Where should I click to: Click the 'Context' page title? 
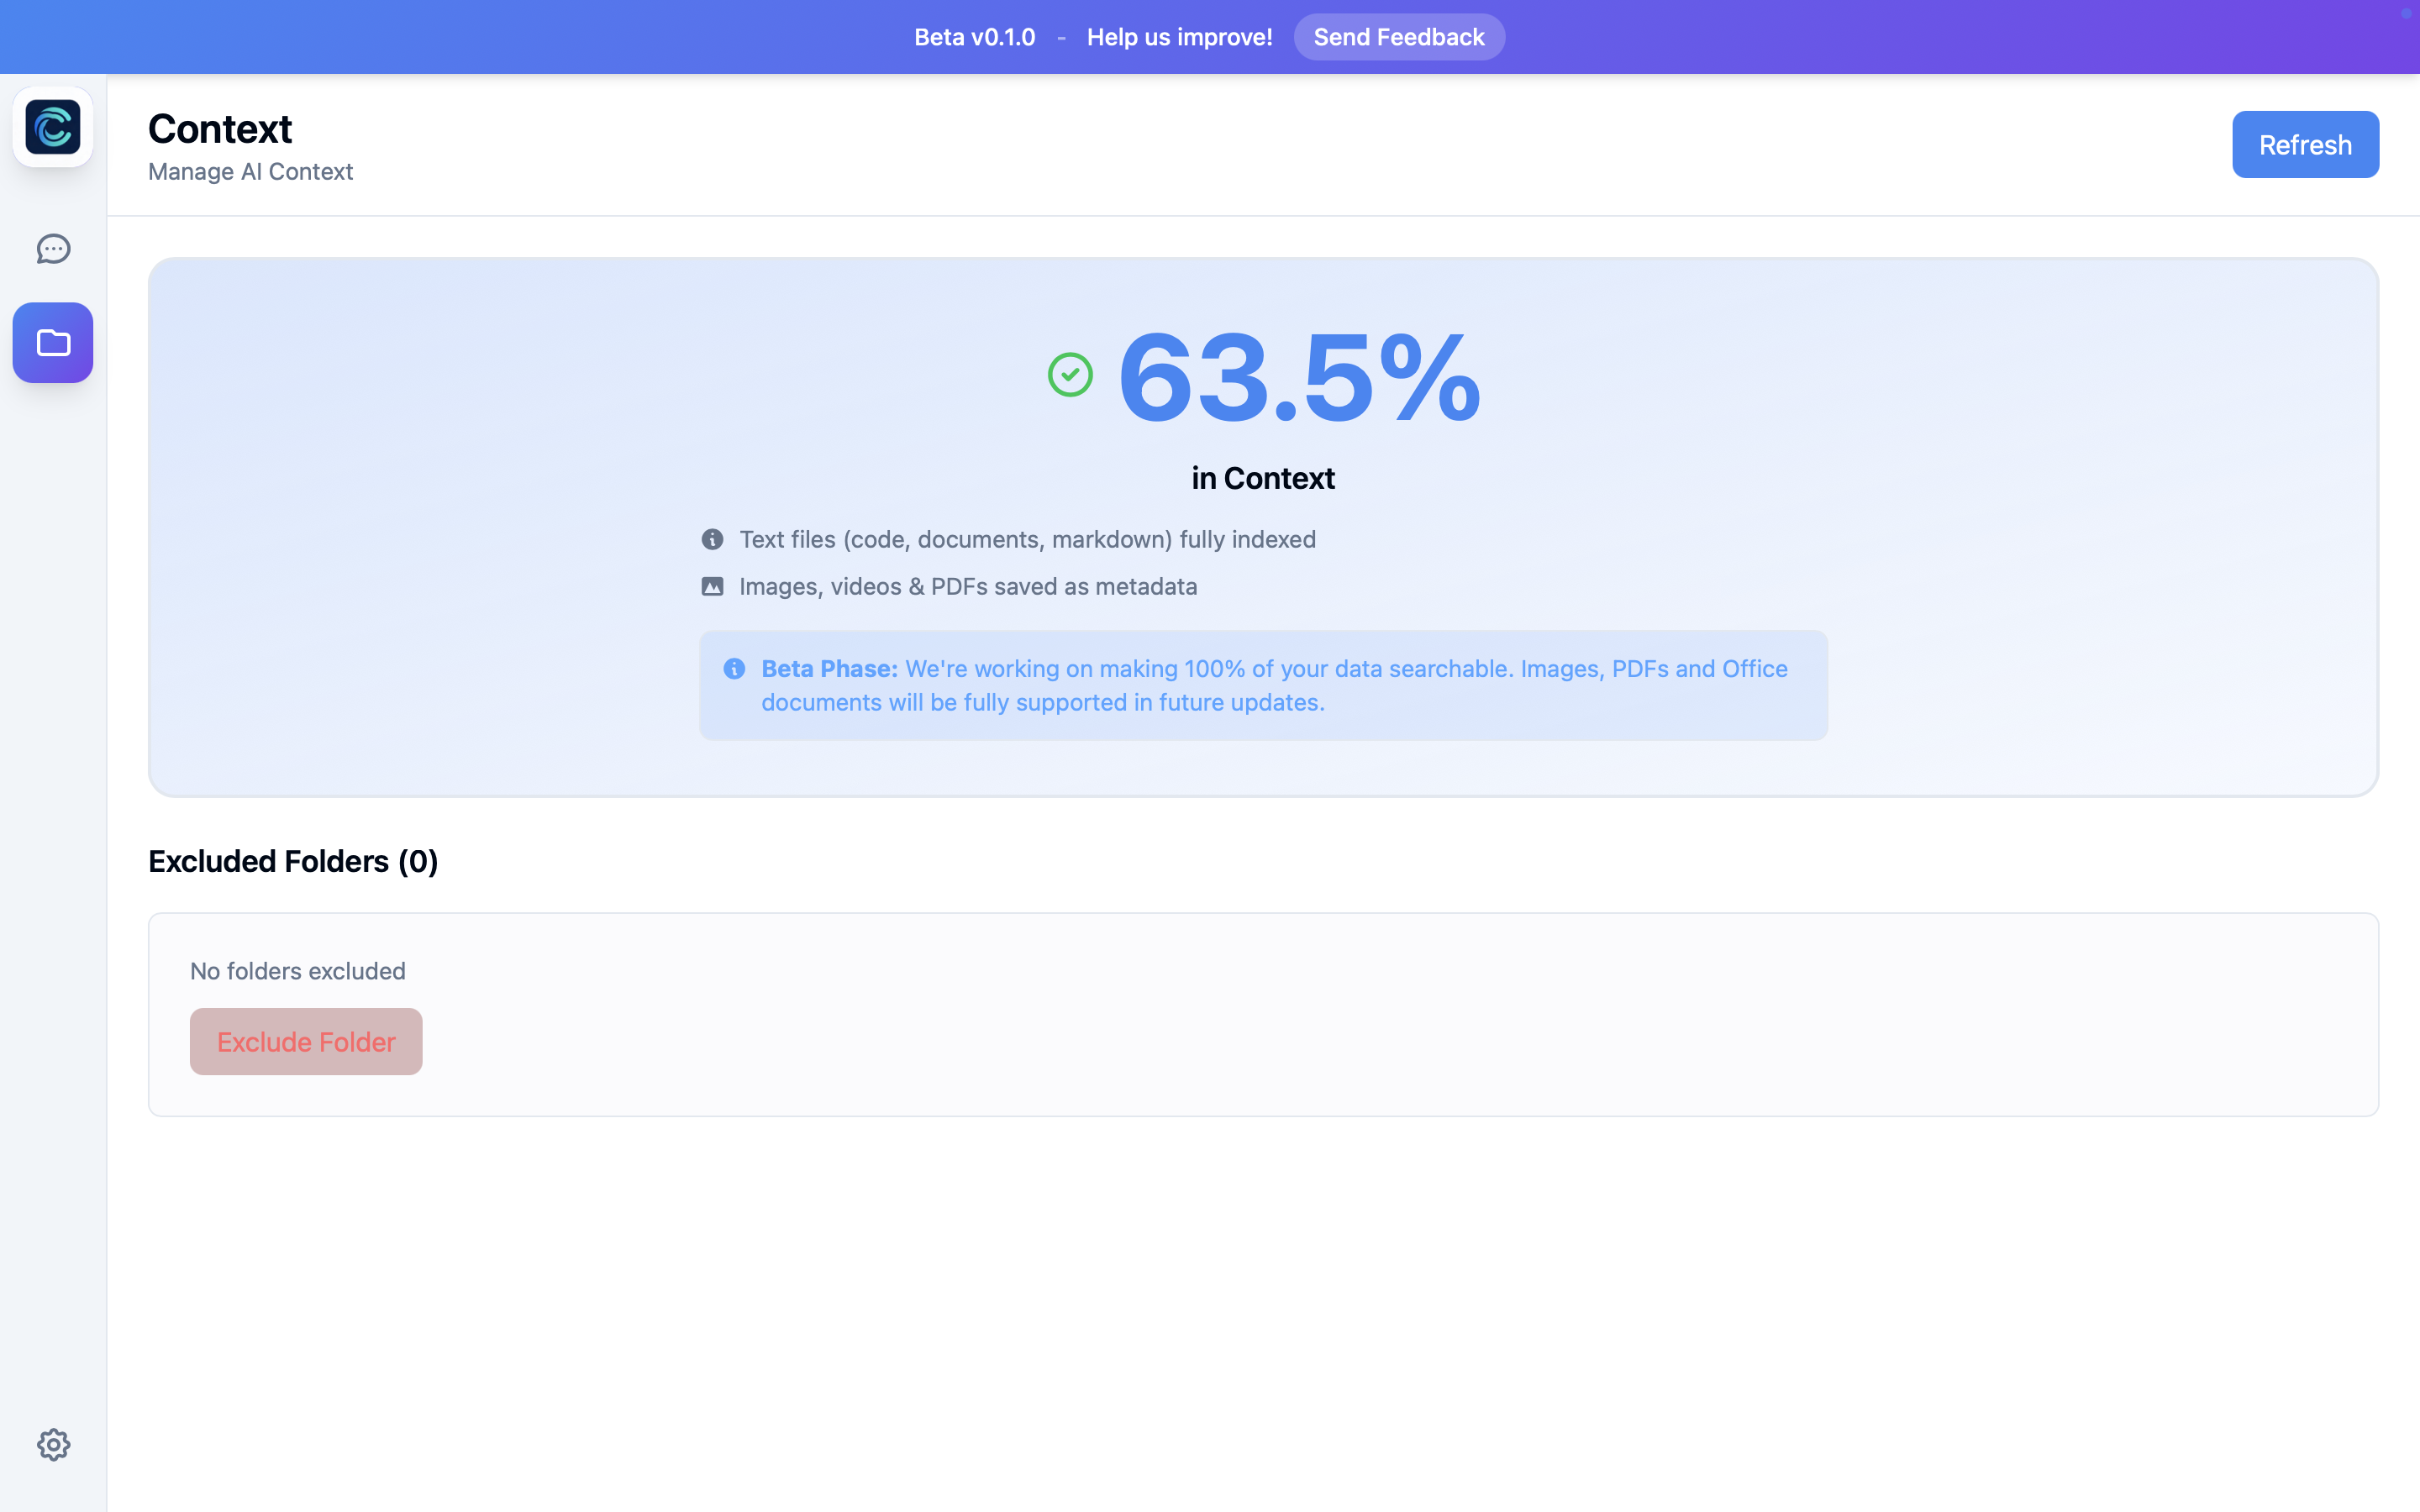[220, 128]
